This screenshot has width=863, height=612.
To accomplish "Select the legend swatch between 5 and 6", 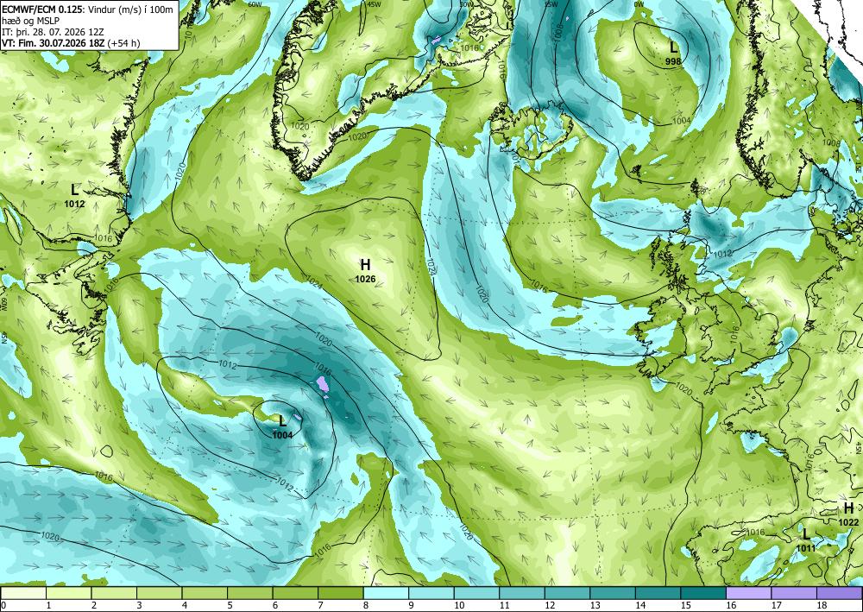I will pyautogui.click(x=250, y=593).
